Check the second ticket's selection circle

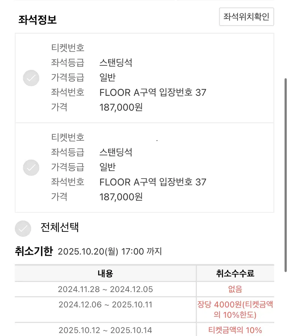click(31, 167)
